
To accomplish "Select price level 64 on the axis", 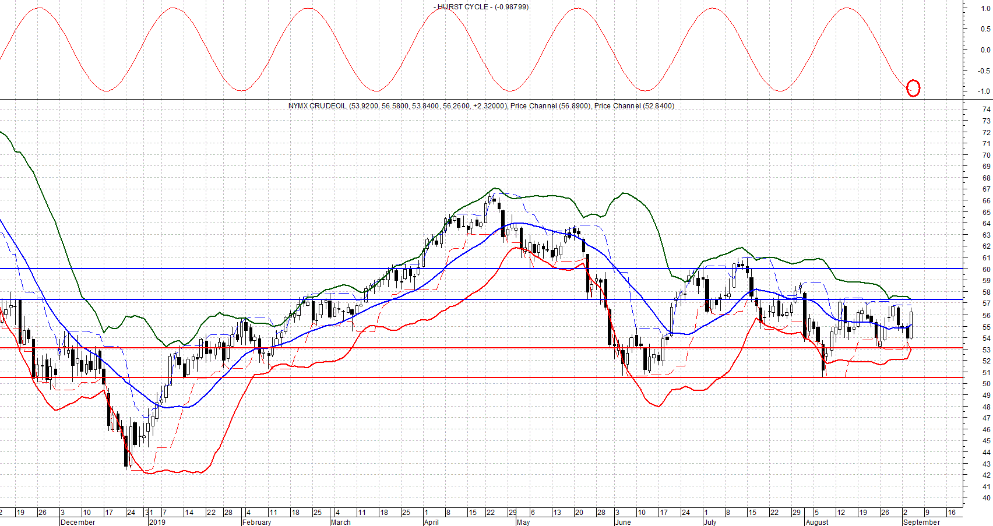I will point(987,224).
